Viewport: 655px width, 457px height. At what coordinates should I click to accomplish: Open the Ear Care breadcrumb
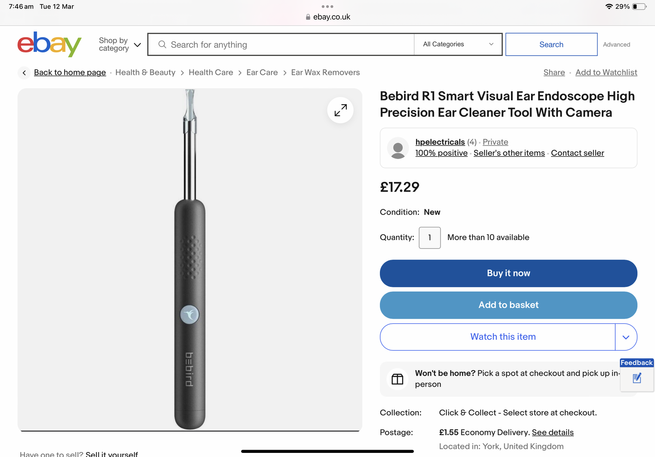[x=262, y=73]
